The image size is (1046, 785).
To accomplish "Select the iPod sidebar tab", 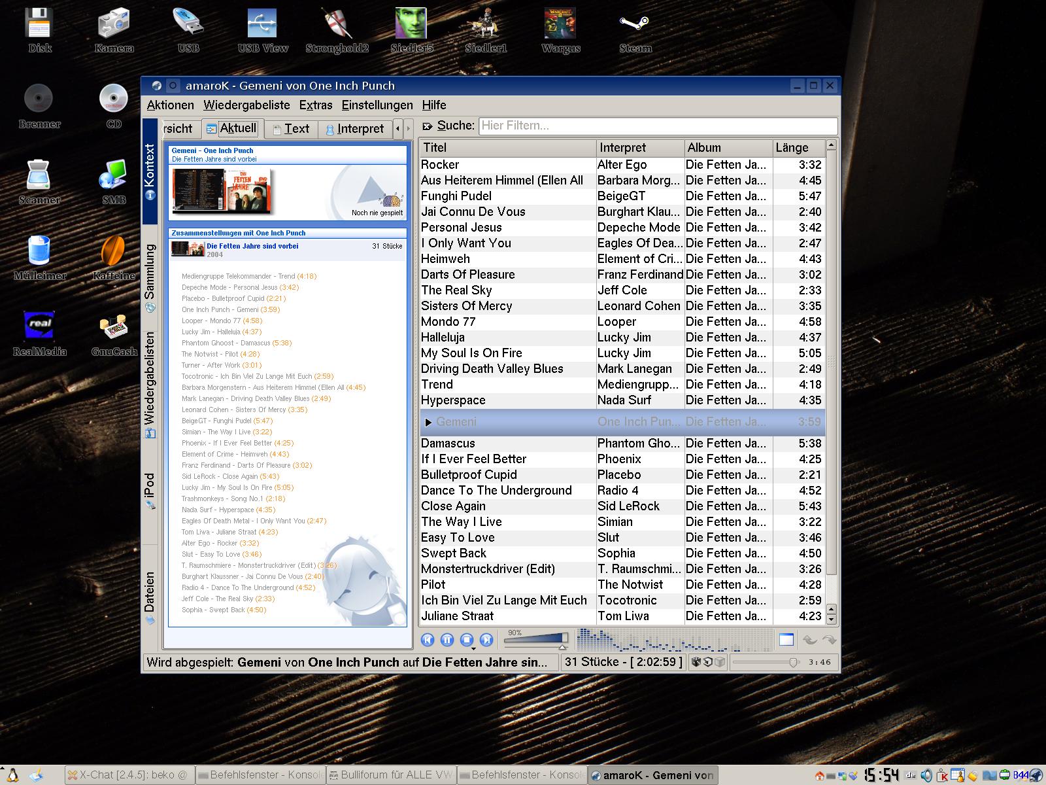I will tap(150, 491).
